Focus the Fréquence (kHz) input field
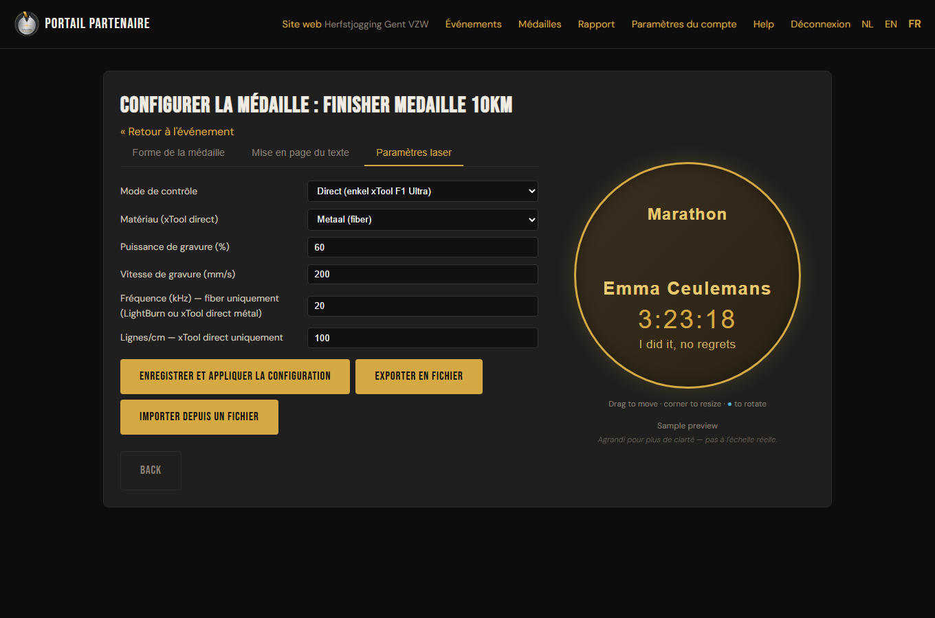935x618 pixels. coord(422,306)
